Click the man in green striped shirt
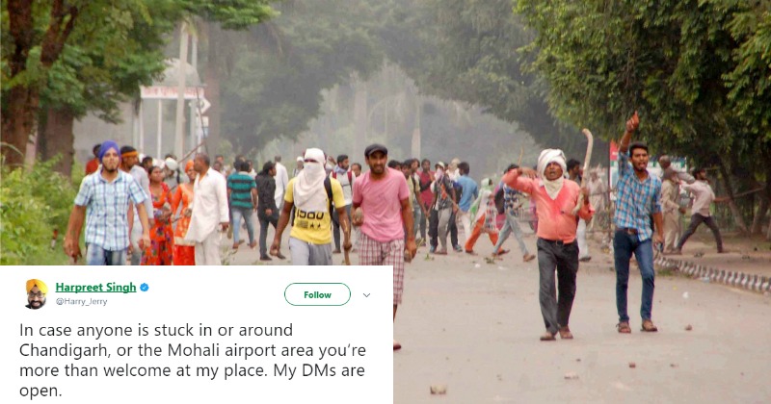Viewport: 771px width, 404px height. pyautogui.click(x=242, y=204)
